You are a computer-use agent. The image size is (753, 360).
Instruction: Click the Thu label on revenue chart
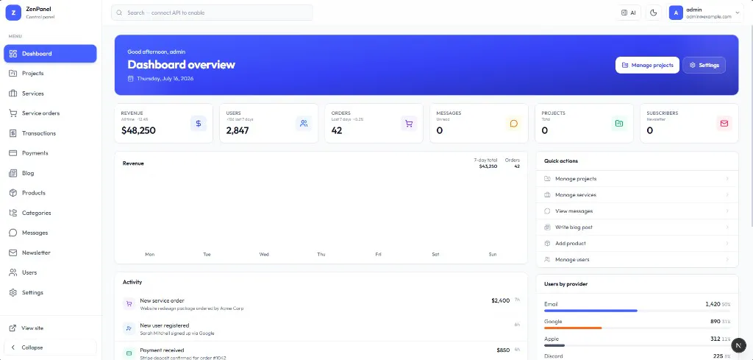[321, 254]
